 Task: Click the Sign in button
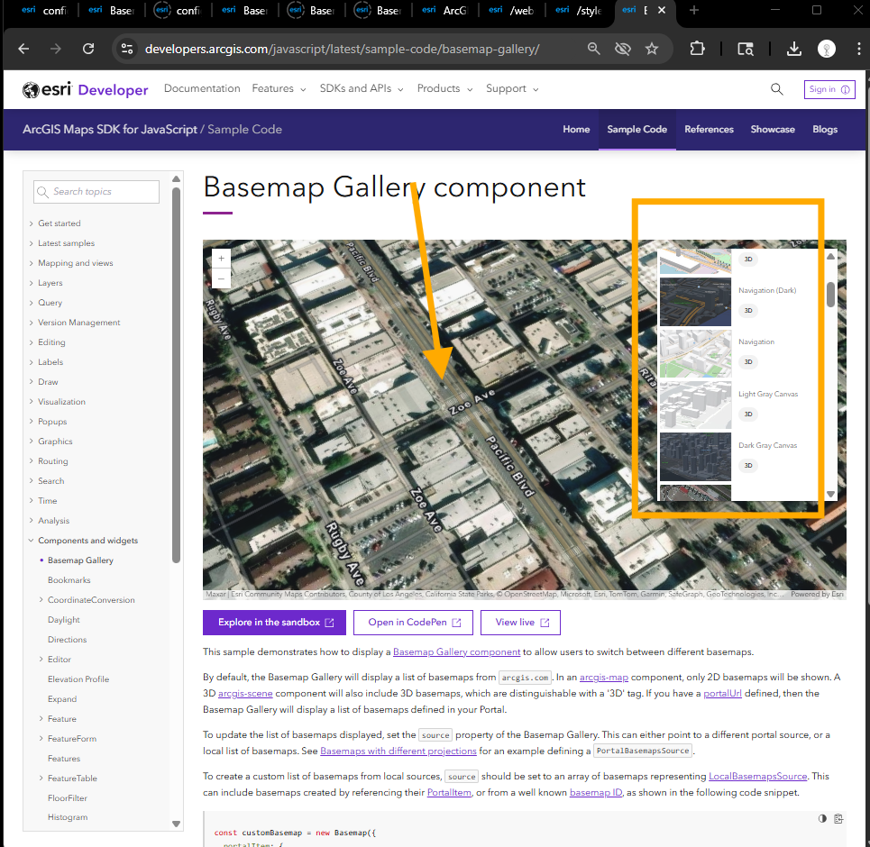(x=829, y=89)
